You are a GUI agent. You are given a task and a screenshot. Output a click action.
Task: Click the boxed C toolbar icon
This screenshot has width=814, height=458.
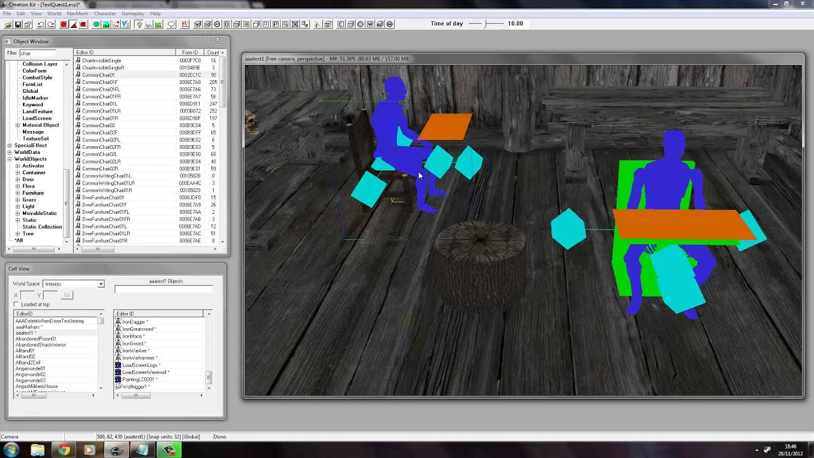341,24
